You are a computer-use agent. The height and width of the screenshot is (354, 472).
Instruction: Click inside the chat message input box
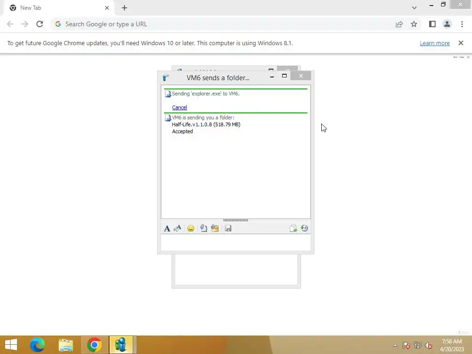(236, 242)
